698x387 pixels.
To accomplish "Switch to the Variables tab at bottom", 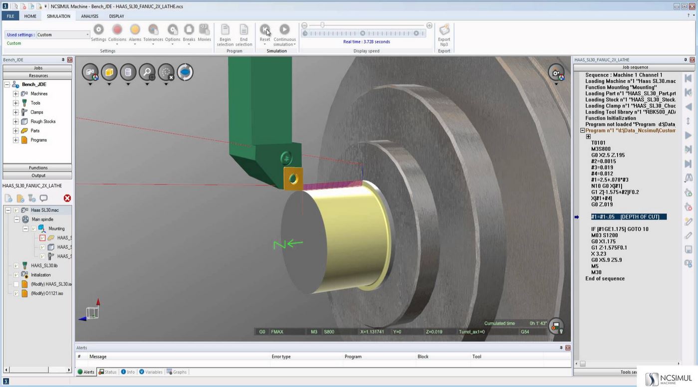I will 151,372.
